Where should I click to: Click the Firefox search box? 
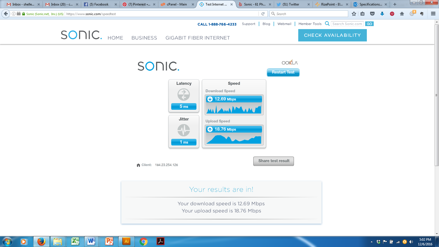point(309,14)
